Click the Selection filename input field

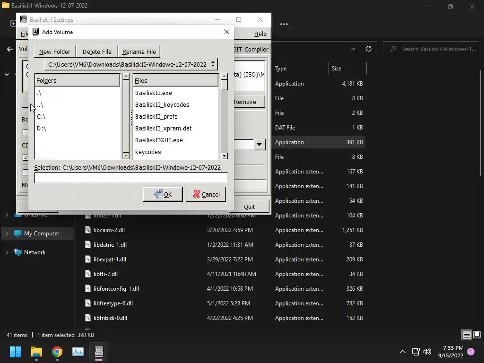[131, 178]
